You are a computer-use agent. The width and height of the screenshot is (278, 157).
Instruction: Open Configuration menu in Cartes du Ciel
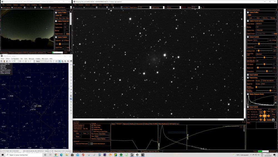(x=15, y=59)
